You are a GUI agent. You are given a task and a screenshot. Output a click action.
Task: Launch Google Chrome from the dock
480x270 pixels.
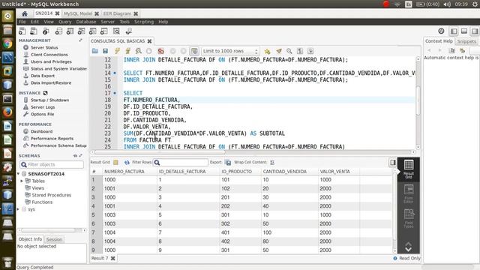[x=7, y=43]
